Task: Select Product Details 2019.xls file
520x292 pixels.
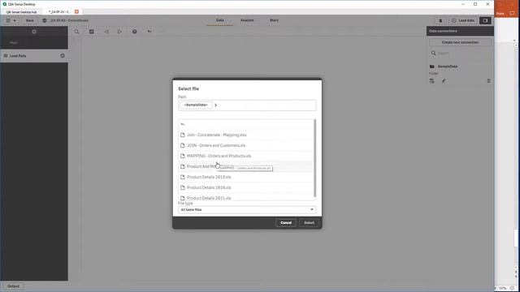Action: tap(246, 177)
